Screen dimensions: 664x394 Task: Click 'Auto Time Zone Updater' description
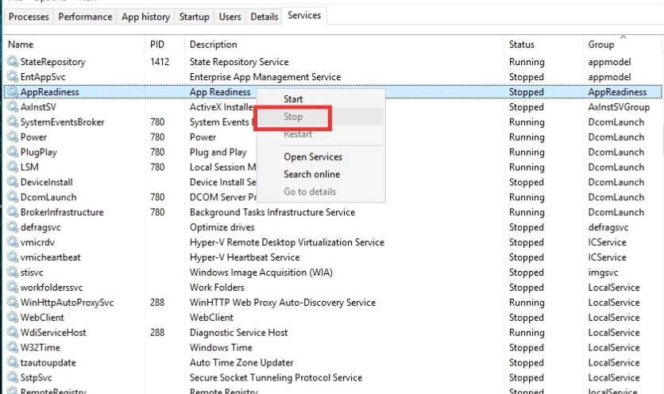(241, 363)
